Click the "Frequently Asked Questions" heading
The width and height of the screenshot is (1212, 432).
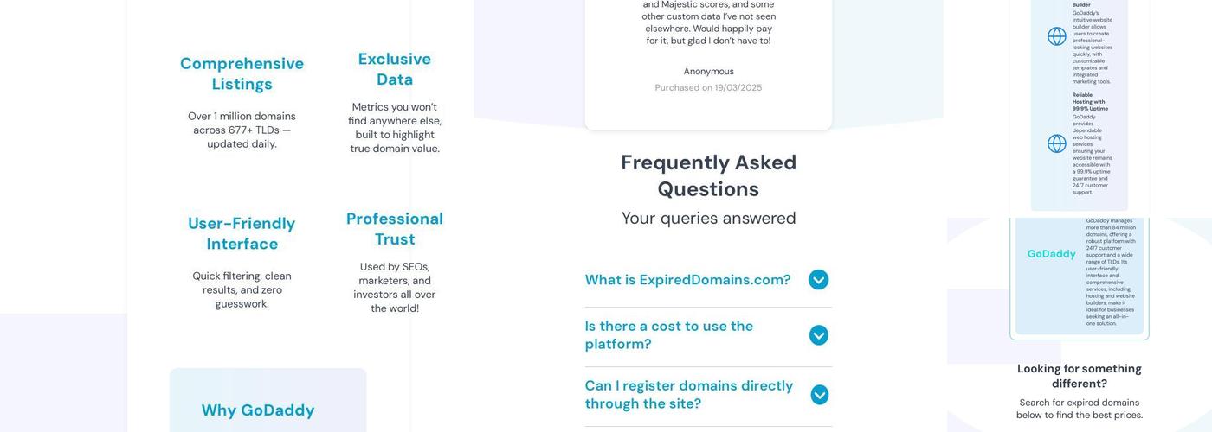(708, 175)
